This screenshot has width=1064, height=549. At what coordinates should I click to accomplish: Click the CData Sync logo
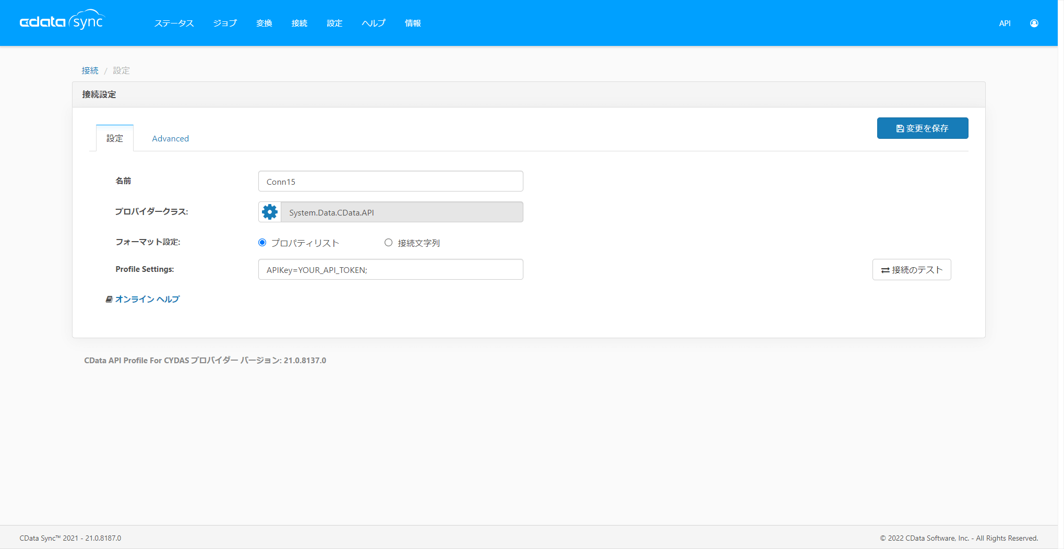[62, 21]
